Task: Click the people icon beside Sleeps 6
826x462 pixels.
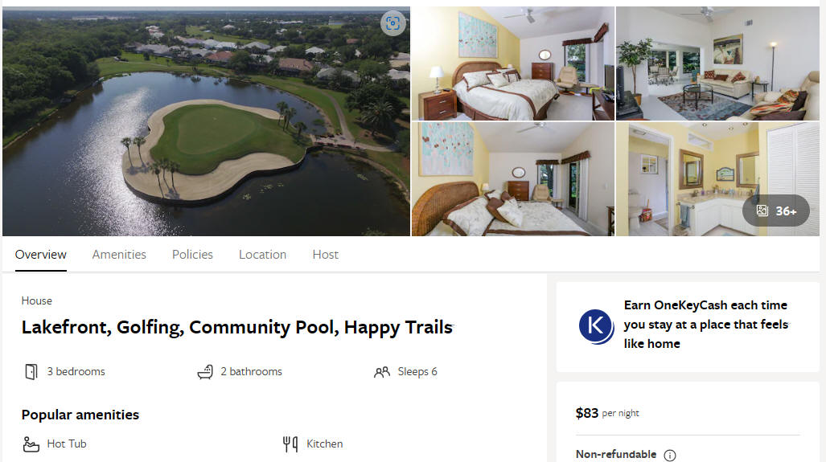Action: click(x=382, y=372)
